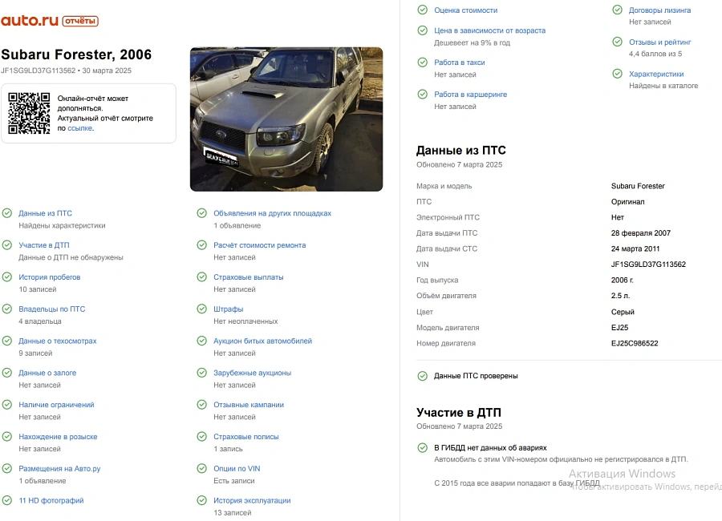
Task: Open the Subaru Forester photo
Action: tap(286, 119)
